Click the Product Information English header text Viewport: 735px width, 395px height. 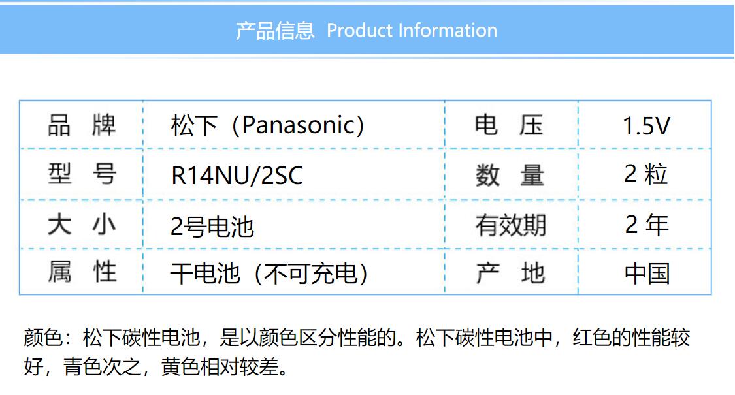pos(412,31)
